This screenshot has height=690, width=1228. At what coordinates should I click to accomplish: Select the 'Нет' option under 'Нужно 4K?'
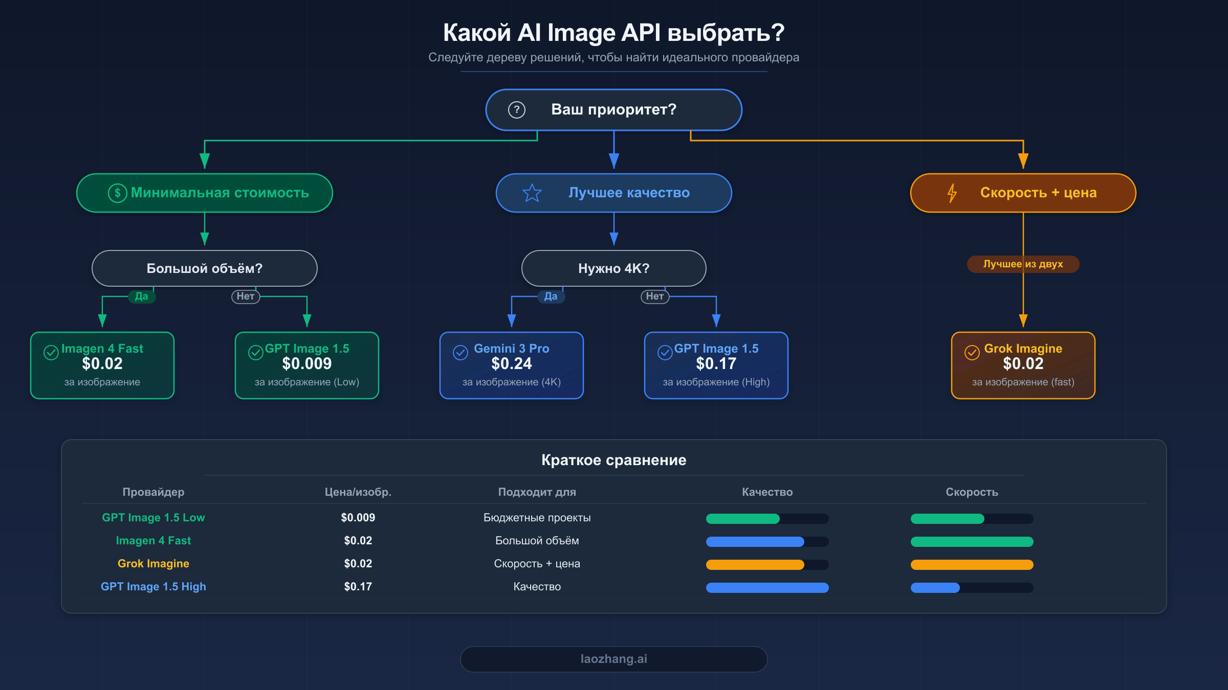point(654,296)
